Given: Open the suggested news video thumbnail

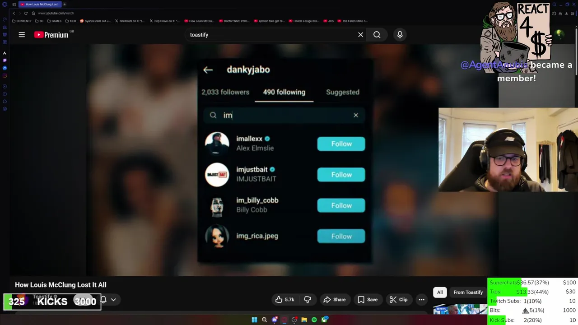Looking at the screenshot, I should (460, 310).
